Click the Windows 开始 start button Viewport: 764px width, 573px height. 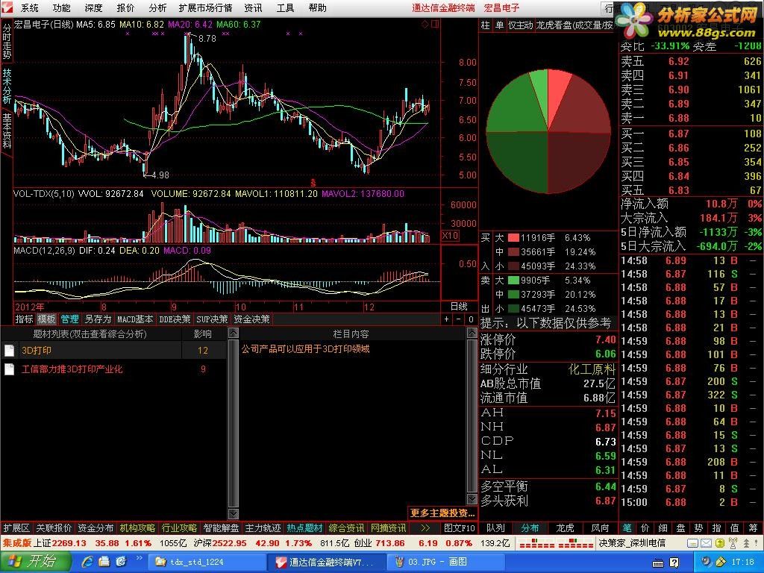coord(35,562)
